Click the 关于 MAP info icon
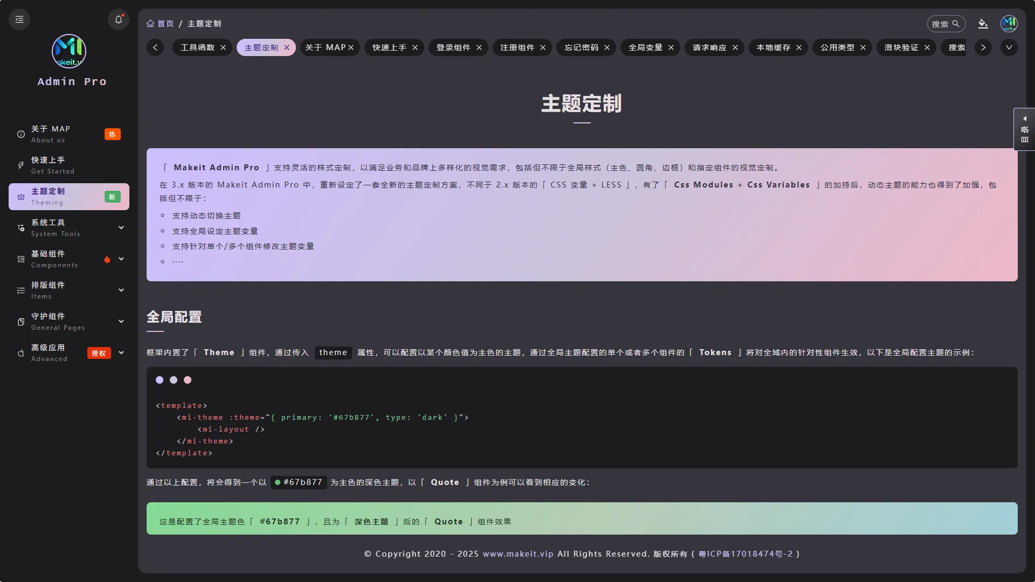Screen dimensions: 1035x582 point(21,134)
